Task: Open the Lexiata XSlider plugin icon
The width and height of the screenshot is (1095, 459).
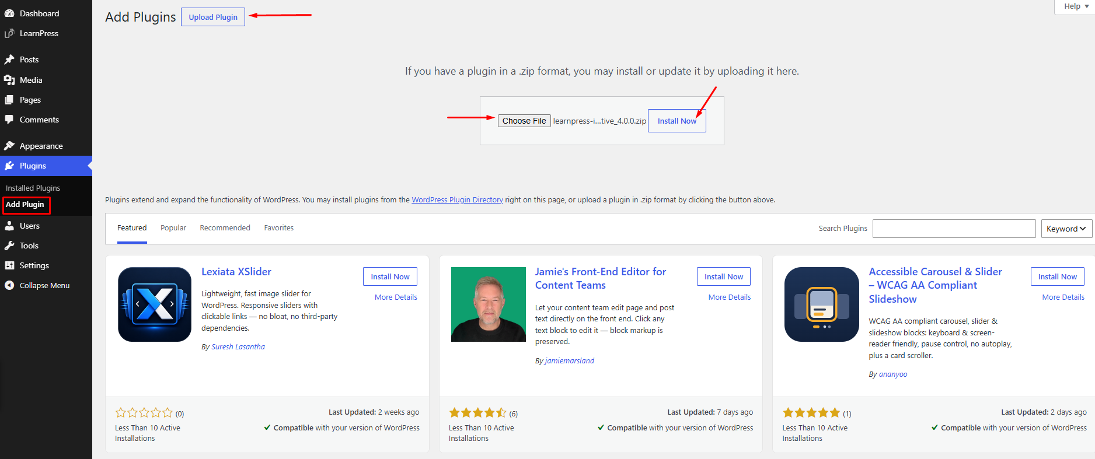Action: point(155,304)
